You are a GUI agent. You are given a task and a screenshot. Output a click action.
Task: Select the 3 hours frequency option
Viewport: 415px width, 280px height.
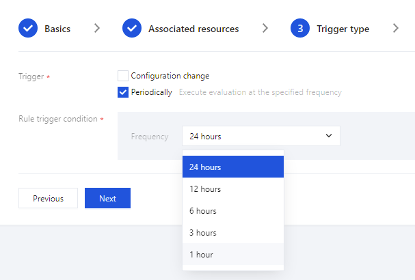tap(232, 232)
